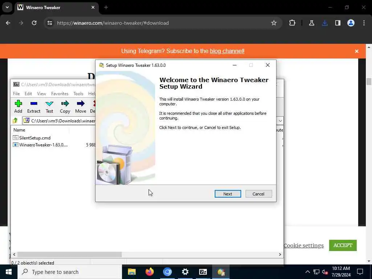Image resolution: width=372 pixels, height=279 pixels.
Task: Open the notification center icon
Action: pyautogui.click(x=360, y=272)
